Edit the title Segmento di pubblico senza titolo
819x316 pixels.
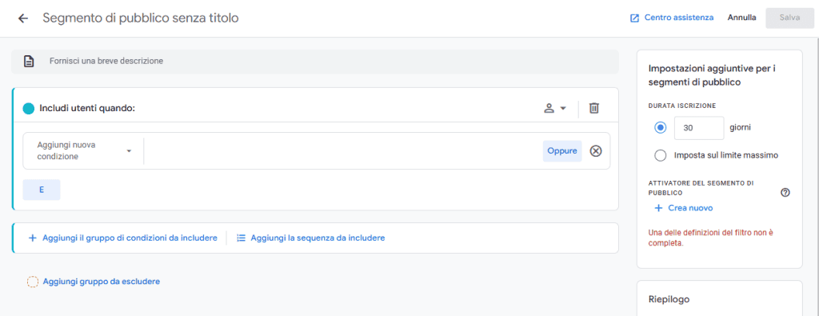[x=141, y=18]
